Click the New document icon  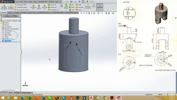63,2
